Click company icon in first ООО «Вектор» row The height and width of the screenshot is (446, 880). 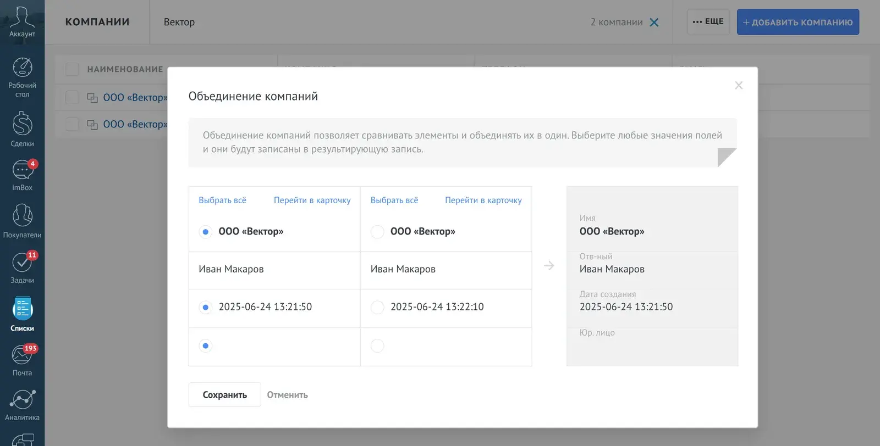pos(92,98)
